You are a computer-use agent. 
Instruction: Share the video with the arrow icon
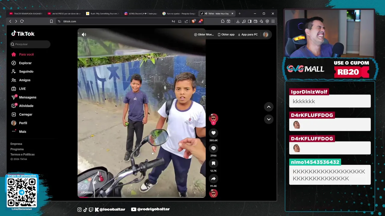[213, 178]
